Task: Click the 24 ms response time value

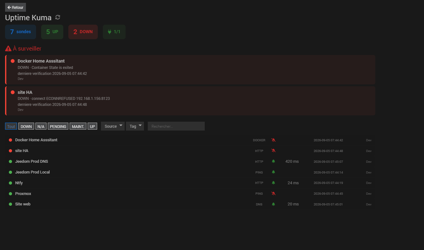Action: coord(293,183)
